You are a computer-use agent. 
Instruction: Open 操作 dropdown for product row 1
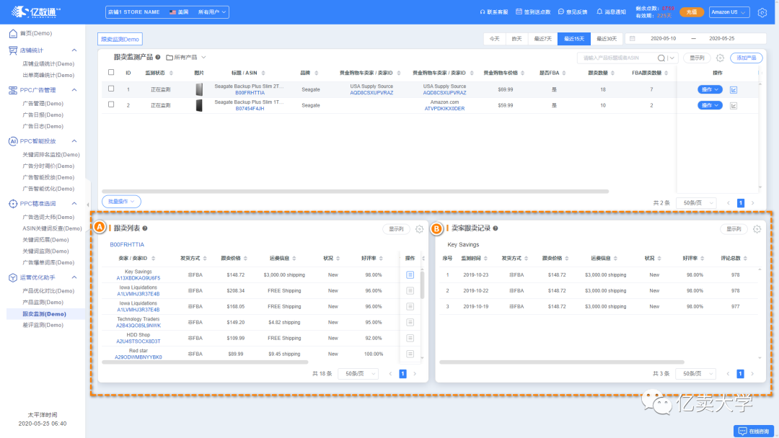[710, 90]
